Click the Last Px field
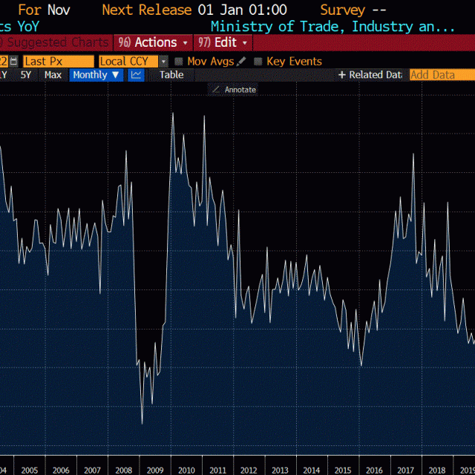 click(58, 62)
